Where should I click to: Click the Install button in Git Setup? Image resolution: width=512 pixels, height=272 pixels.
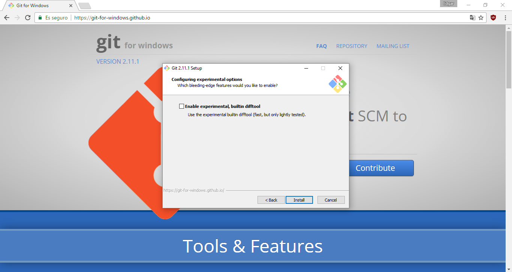coord(299,200)
